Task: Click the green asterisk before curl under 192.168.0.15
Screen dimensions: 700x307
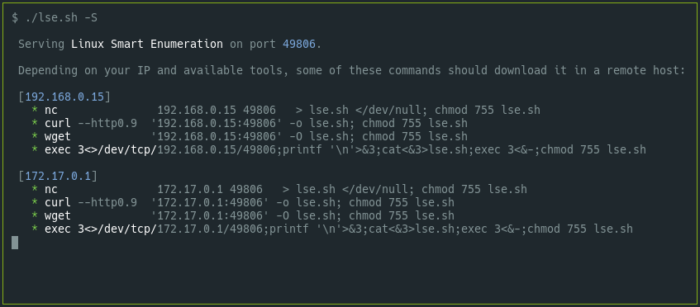Action: click(35, 123)
